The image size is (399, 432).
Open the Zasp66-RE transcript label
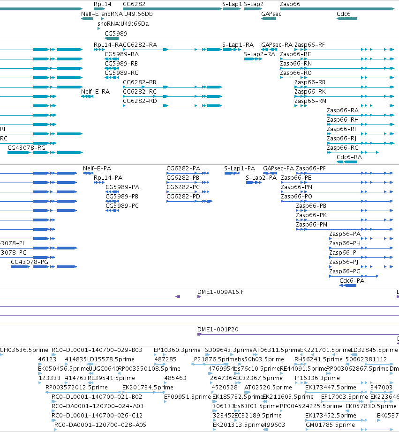[x=295, y=54]
